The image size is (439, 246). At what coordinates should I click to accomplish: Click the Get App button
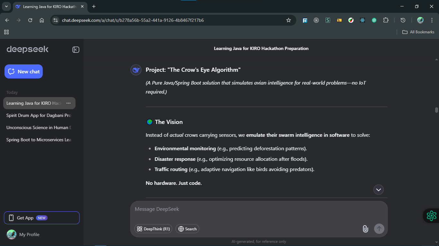[42, 218]
